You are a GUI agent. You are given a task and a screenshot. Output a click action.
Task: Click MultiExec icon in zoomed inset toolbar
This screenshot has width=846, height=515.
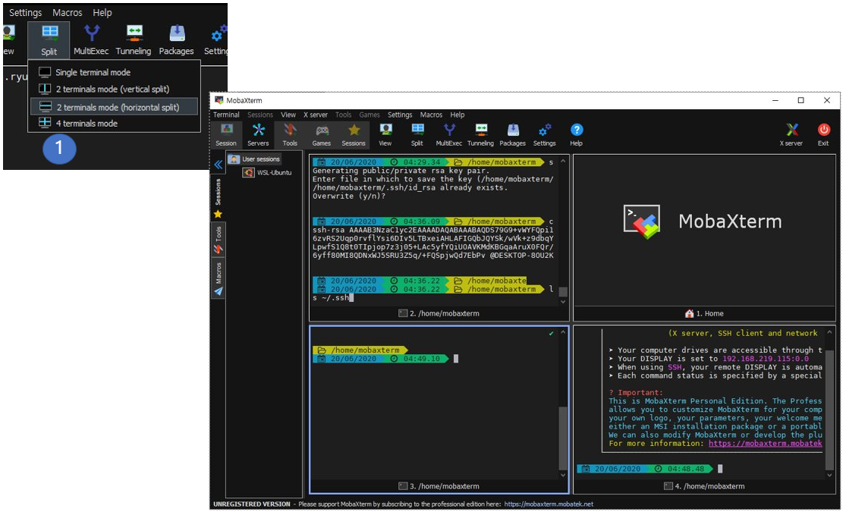coord(91,40)
